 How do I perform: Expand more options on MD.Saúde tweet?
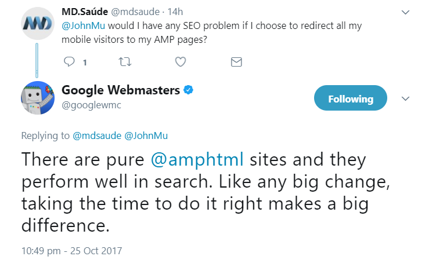406,12
